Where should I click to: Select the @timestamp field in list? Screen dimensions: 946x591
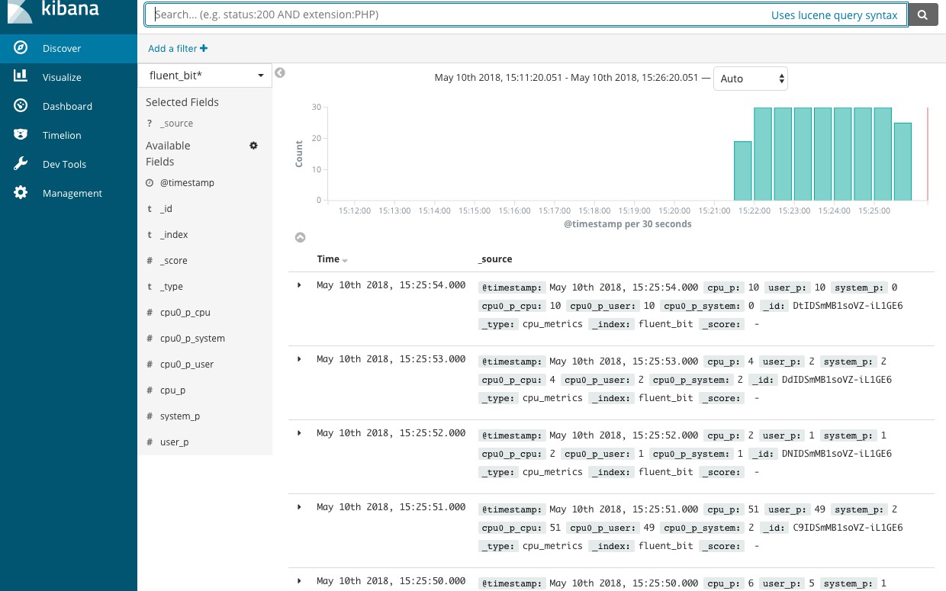pos(187,183)
